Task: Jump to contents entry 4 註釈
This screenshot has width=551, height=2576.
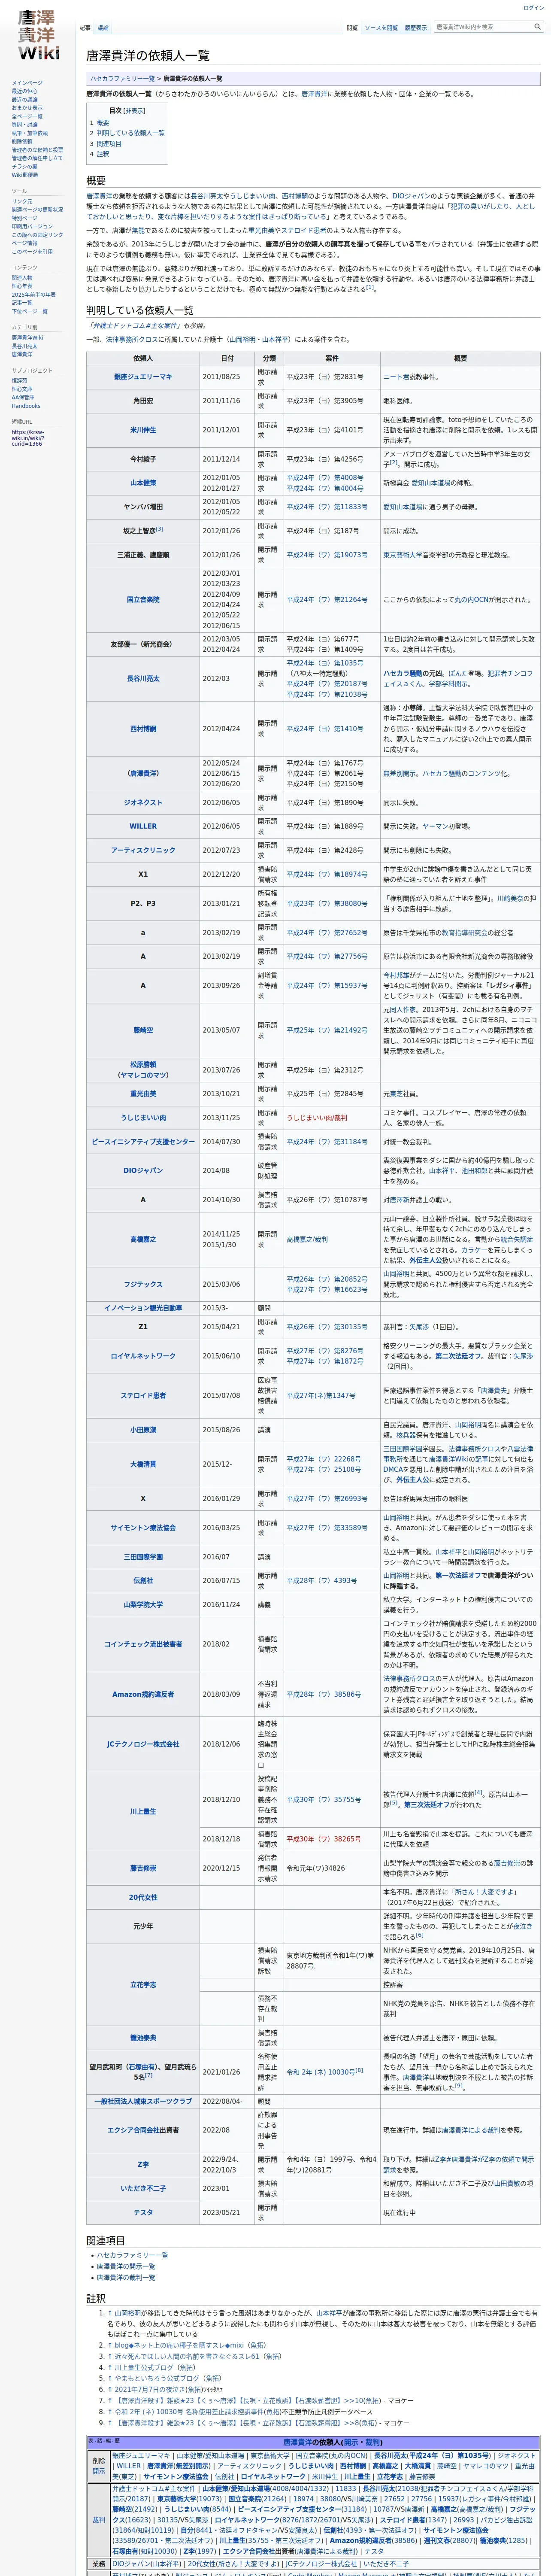Action: (99, 154)
